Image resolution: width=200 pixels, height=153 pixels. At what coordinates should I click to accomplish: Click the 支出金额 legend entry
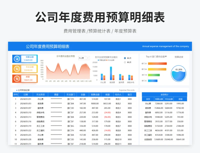(110, 60)
